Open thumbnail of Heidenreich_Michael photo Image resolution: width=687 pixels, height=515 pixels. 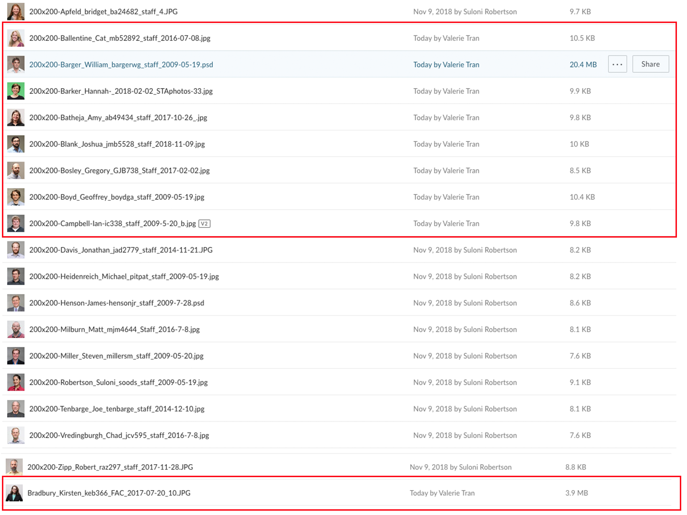(16, 276)
